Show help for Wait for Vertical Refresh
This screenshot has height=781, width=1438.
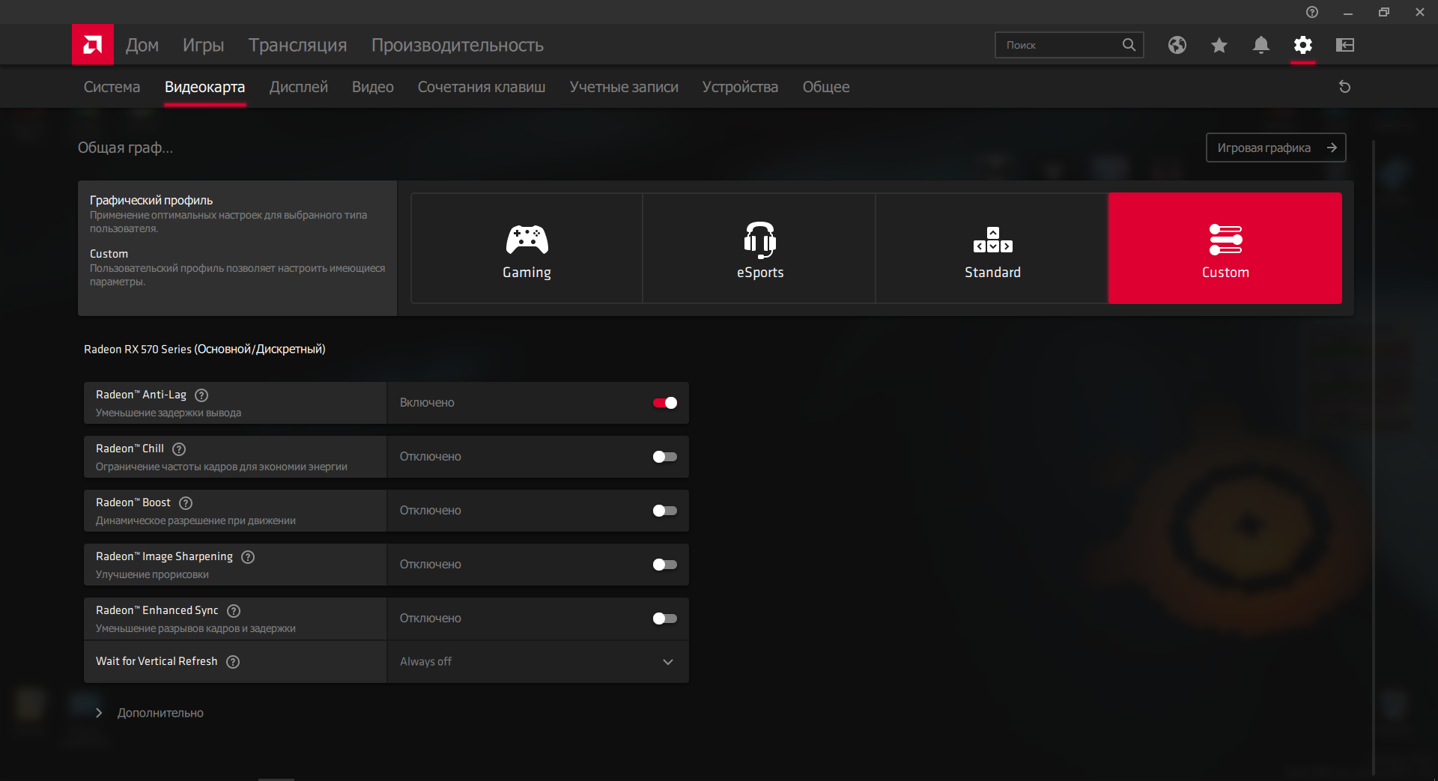233,662
